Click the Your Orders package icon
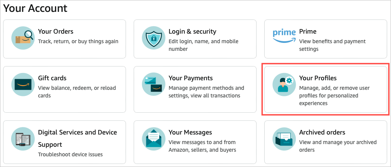Viewport: 391px width, 167px height. [x=23, y=38]
